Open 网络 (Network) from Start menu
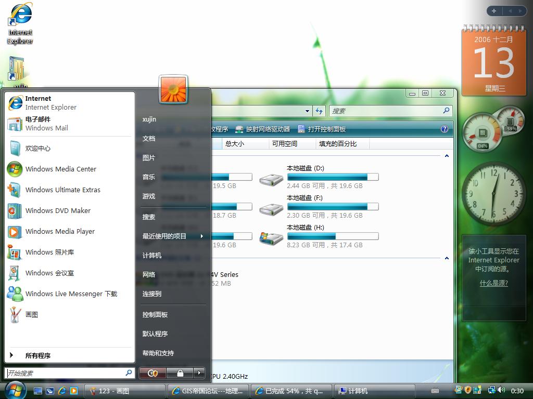533x399 pixels. pyautogui.click(x=149, y=274)
